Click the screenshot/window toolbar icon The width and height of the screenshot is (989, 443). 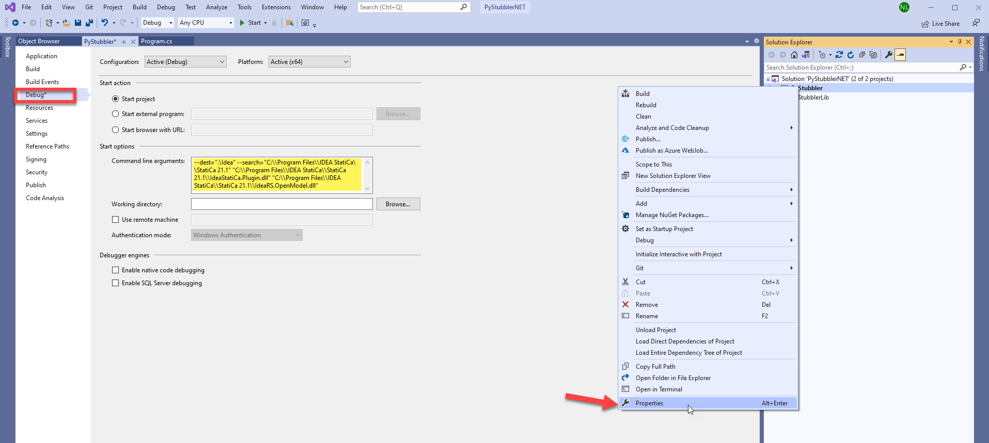(305, 23)
